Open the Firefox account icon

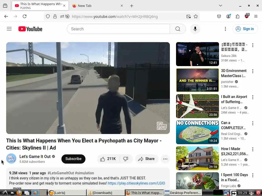(228, 16)
